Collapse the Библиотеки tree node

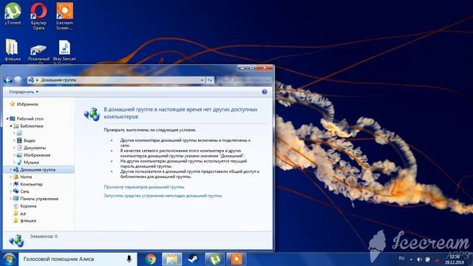[x=11, y=126]
